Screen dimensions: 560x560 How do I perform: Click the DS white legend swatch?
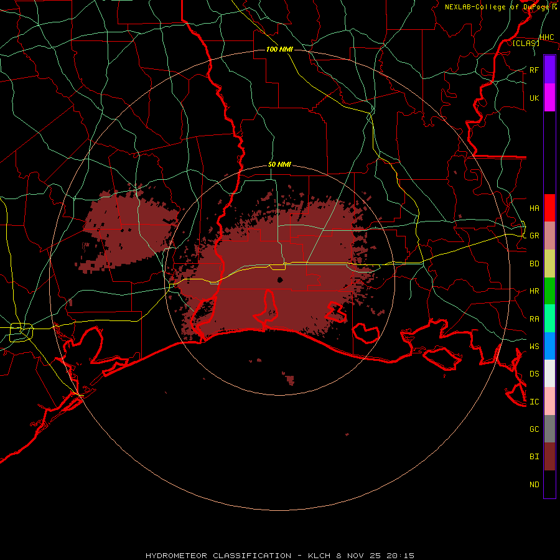pos(549,373)
